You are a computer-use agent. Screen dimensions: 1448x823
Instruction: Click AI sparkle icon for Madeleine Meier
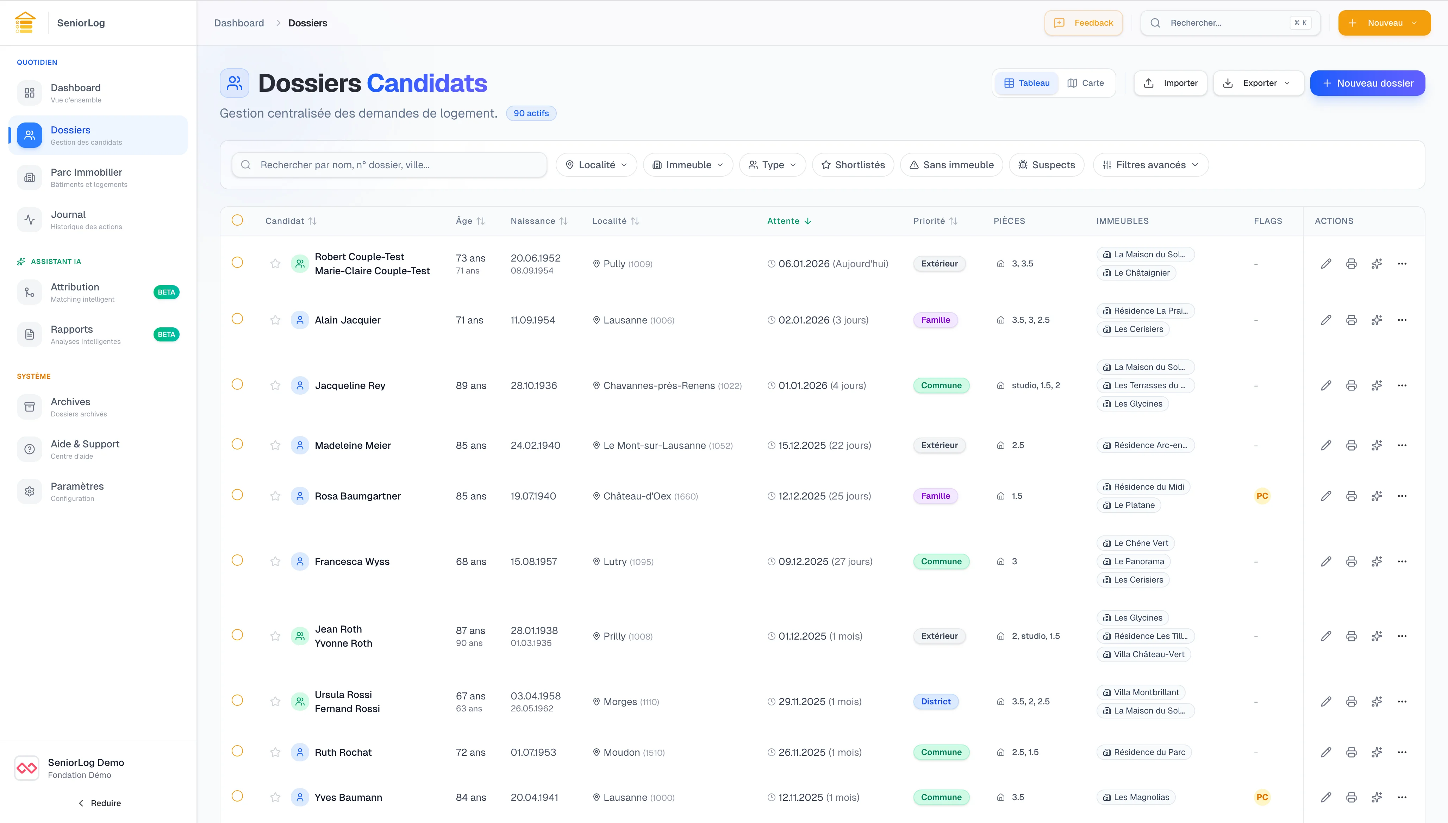[1377, 445]
